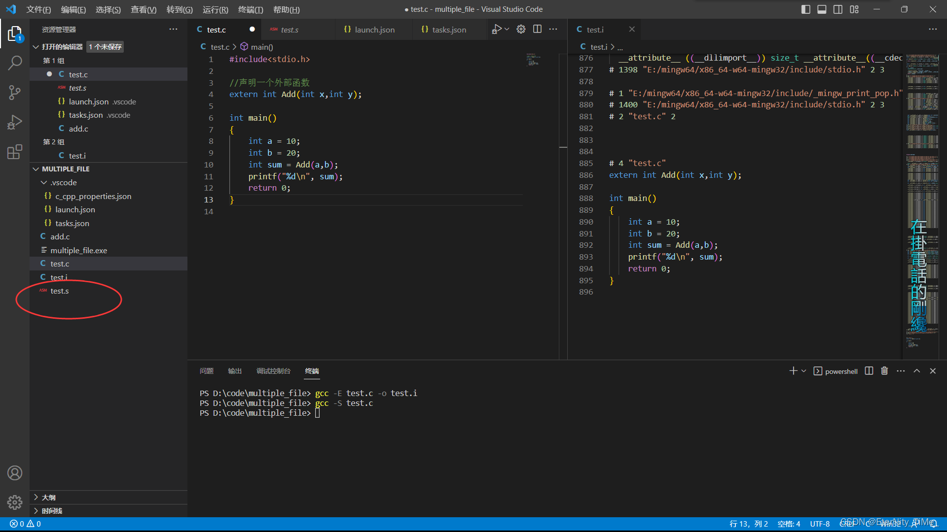Image resolution: width=947 pixels, height=532 pixels.
Task: Switch to the launch.json tab
Action: (x=374, y=30)
